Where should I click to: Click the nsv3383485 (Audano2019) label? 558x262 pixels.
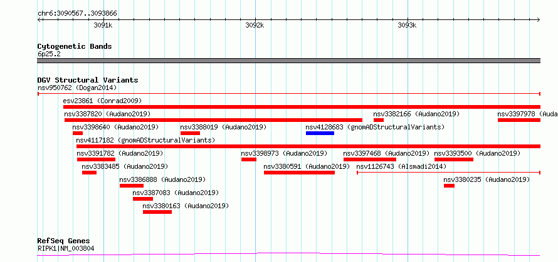pyautogui.click(x=125, y=166)
